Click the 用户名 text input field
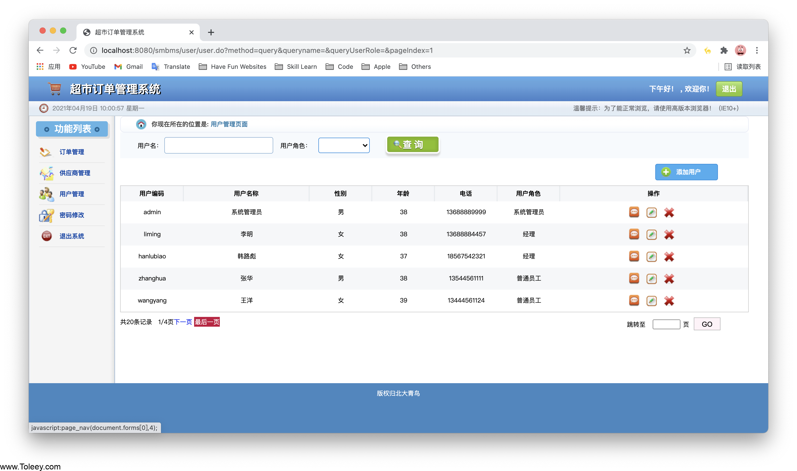 (x=219, y=145)
